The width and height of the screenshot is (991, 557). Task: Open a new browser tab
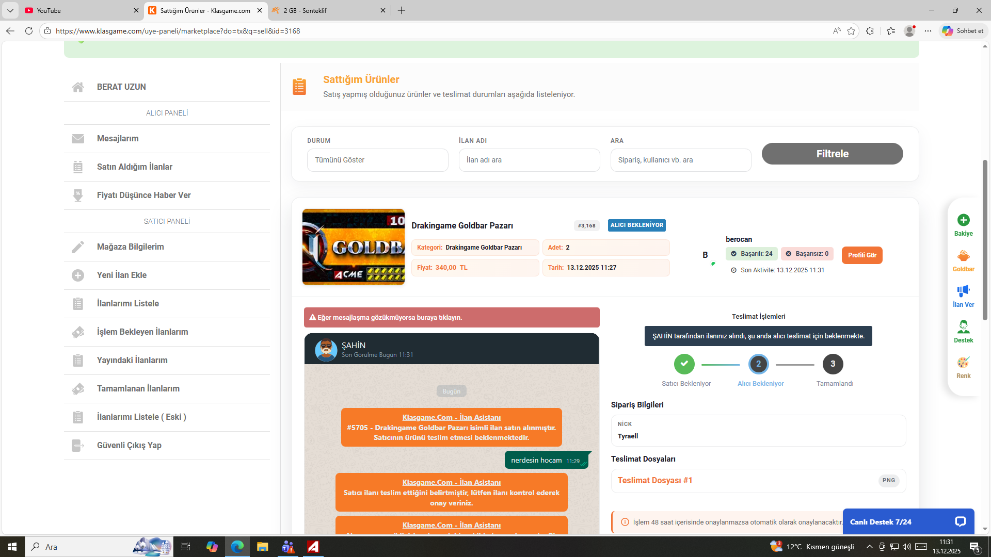click(402, 10)
